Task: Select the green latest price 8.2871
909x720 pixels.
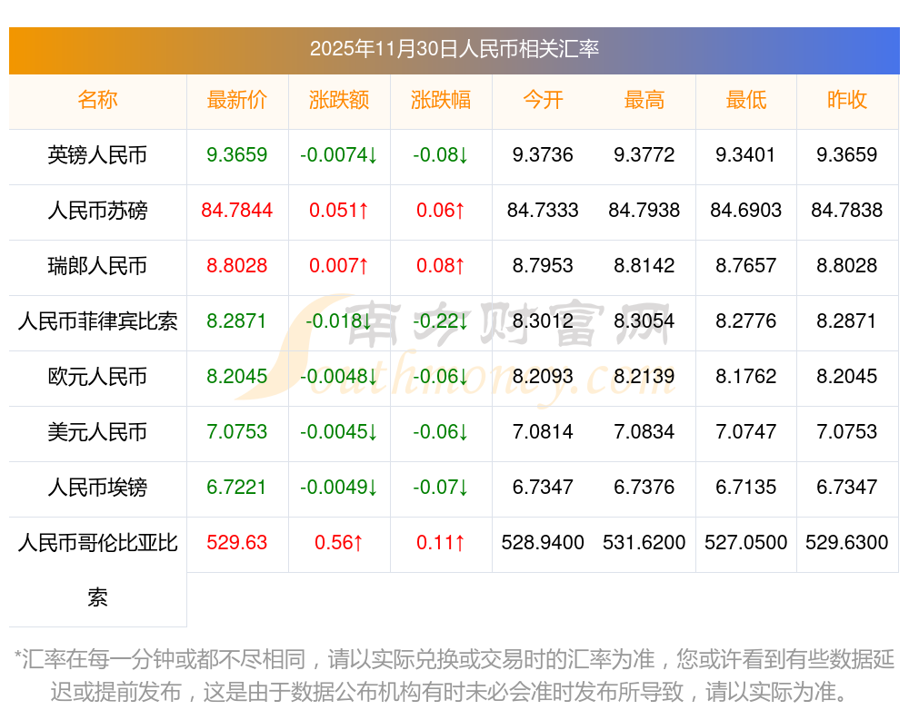Action: (x=236, y=321)
